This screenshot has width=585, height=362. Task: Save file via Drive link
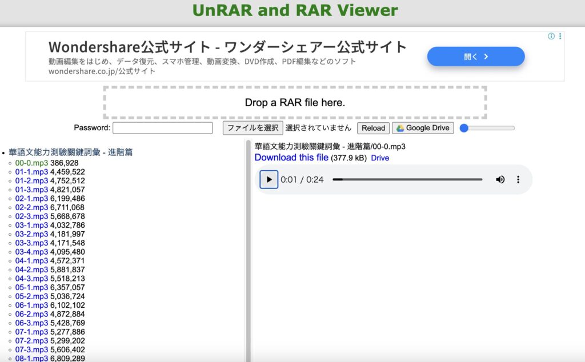[380, 158]
